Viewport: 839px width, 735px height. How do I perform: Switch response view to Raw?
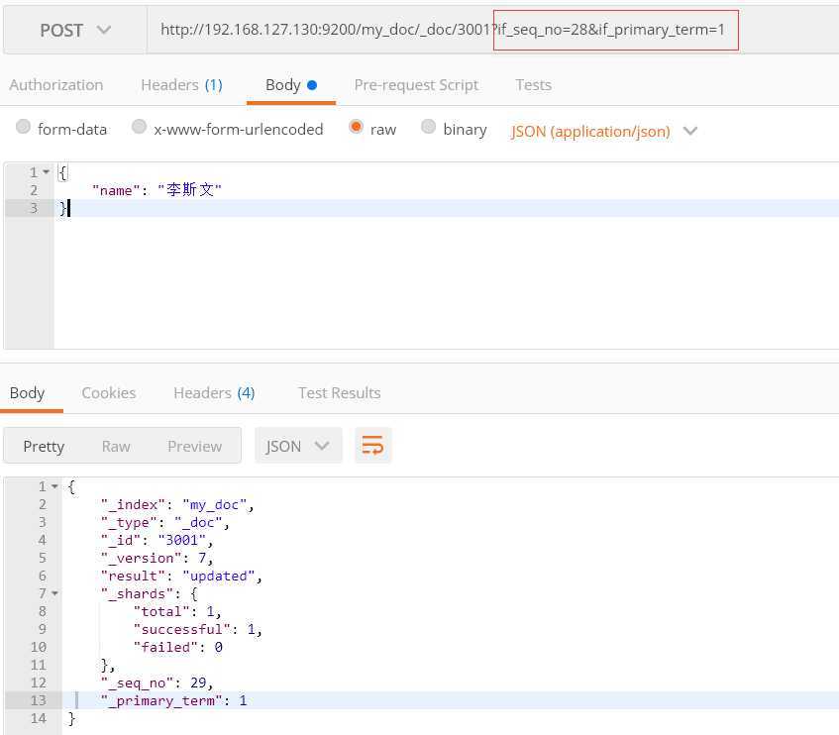point(116,446)
